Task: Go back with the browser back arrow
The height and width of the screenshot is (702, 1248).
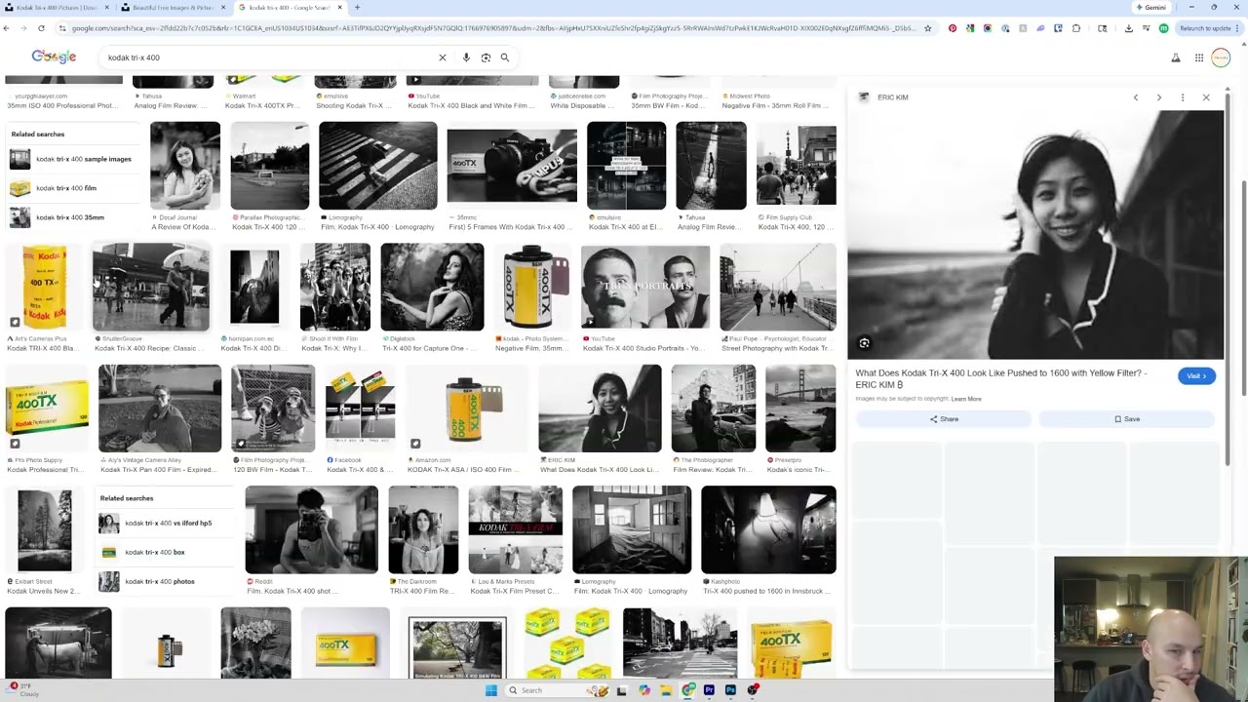Action: coord(7,28)
